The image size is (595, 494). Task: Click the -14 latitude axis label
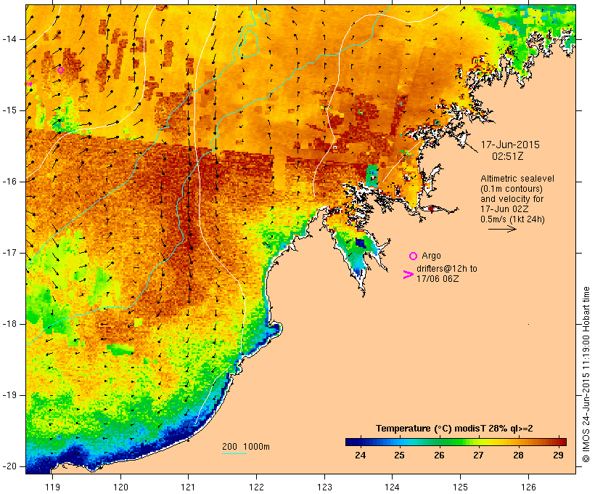pos(9,39)
